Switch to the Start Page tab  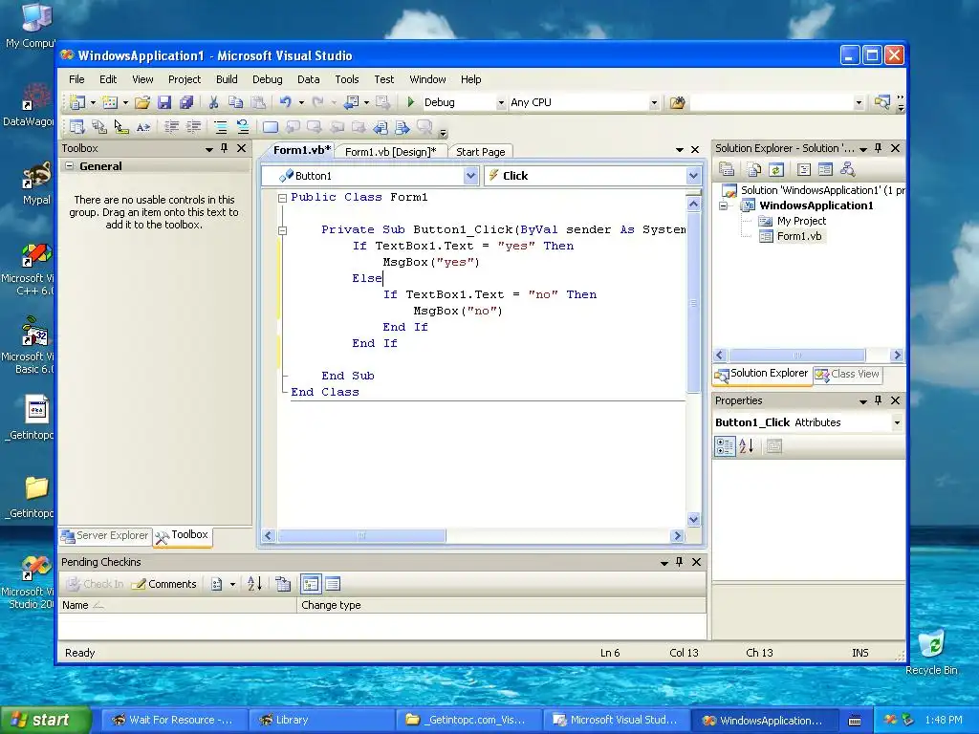pyautogui.click(x=480, y=152)
